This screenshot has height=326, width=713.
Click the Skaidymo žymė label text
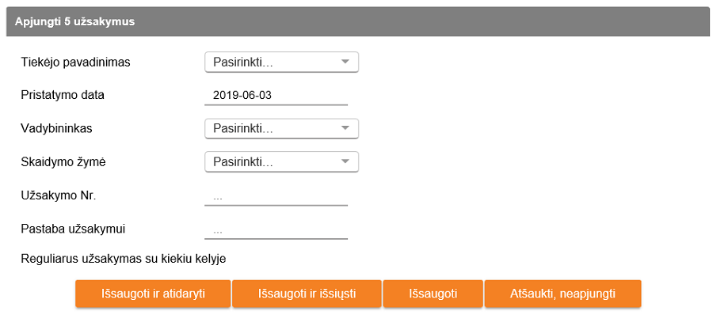[63, 161]
